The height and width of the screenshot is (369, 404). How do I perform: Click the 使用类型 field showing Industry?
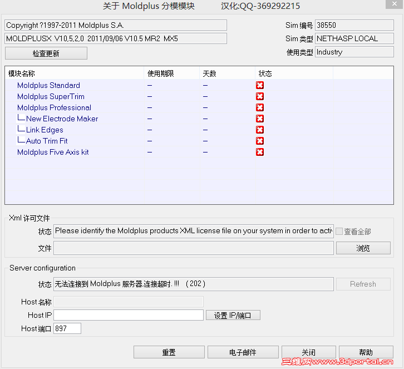click(x=354, y=52)
